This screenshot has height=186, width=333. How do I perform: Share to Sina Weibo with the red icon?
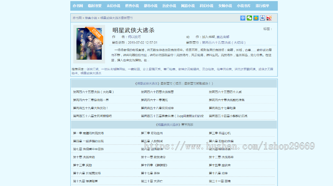pos(269,18)
